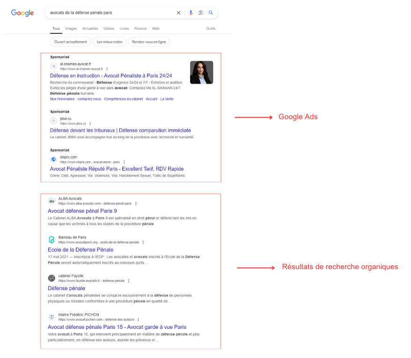Open the Compétences du cabinet sitelink
411x358 pixels.
[x=124, y=99]
